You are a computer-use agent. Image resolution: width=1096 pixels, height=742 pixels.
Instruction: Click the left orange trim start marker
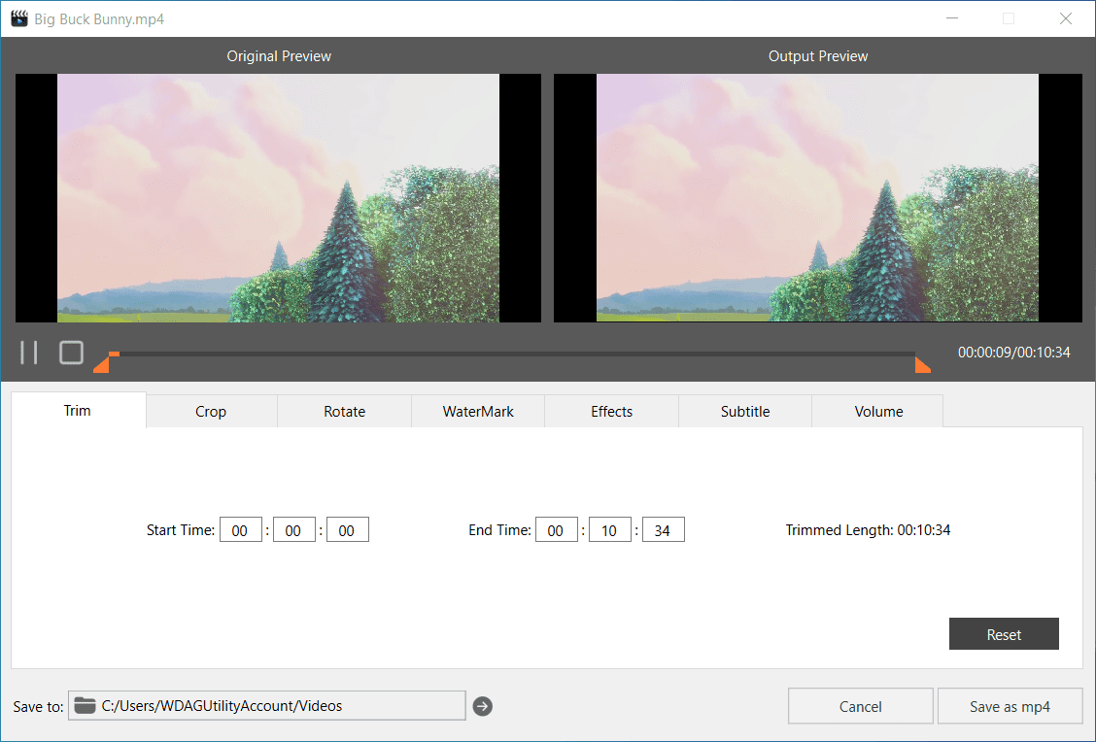click(x=101, y=364)
